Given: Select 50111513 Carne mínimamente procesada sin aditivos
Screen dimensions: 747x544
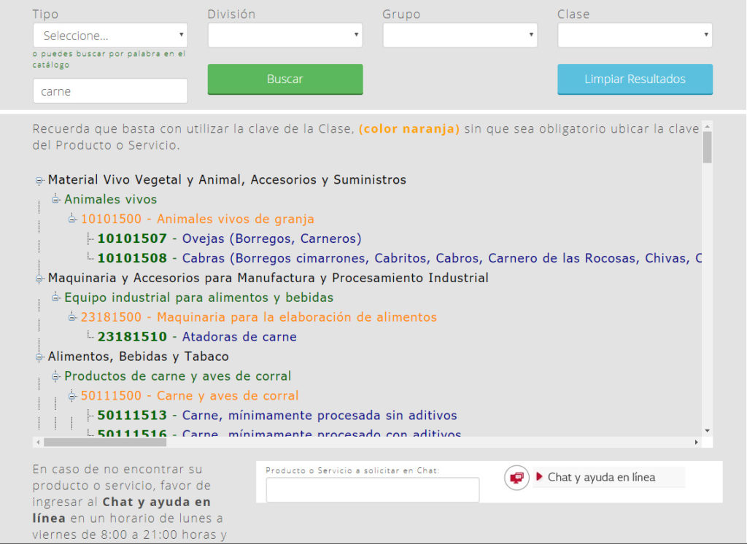Looking at the screenshot, I should coord(277,416).
